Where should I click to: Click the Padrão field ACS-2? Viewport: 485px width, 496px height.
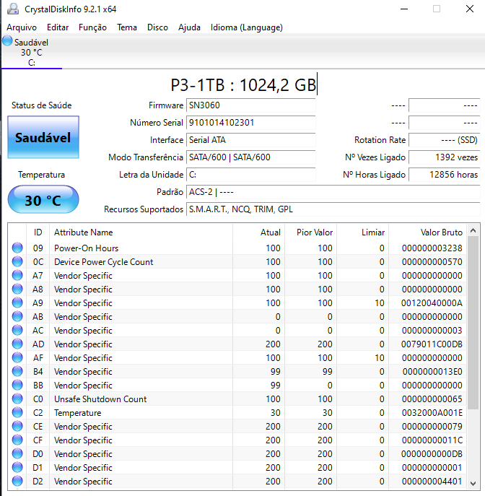coord(333,192)
